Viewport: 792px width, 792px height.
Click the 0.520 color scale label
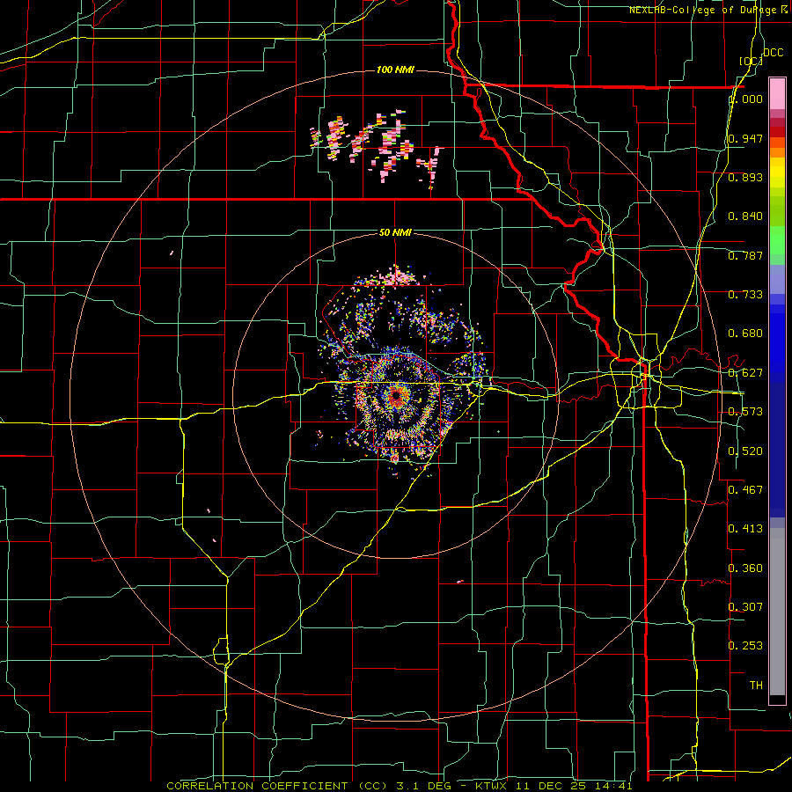(745, 451)
